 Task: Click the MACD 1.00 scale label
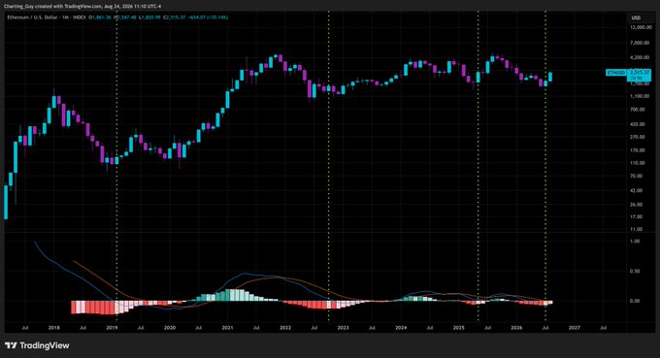[635, 242]
